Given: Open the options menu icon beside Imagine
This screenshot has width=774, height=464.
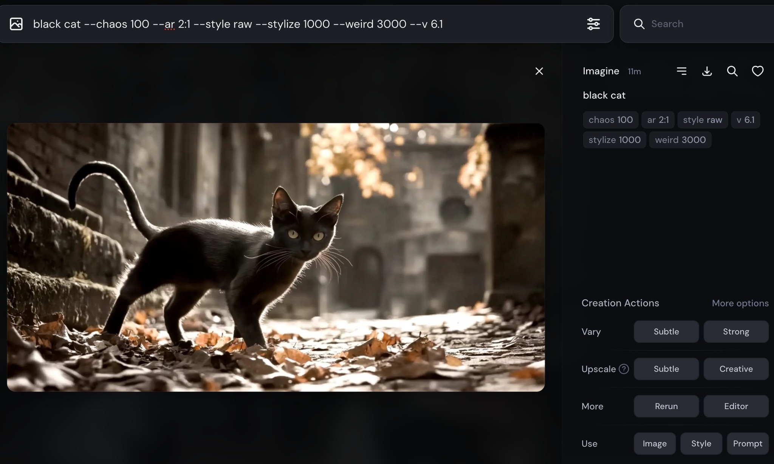Looking at the screenshot, I should coord(681,71).
